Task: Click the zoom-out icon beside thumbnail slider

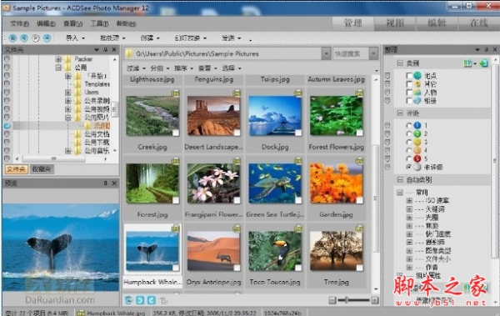Action: click(332, 300)
